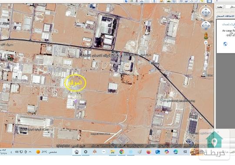Look right with the top compass joystick arrow

209,13
